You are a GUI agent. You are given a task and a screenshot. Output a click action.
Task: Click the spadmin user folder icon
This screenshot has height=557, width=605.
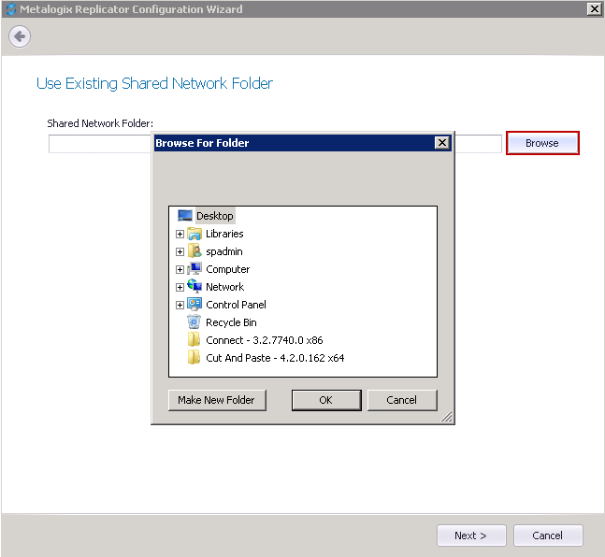[x=194, y=251]
